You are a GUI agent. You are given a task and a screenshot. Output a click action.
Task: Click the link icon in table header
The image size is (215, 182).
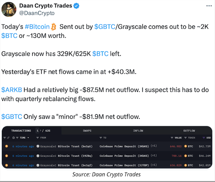(x=8, y=138)
